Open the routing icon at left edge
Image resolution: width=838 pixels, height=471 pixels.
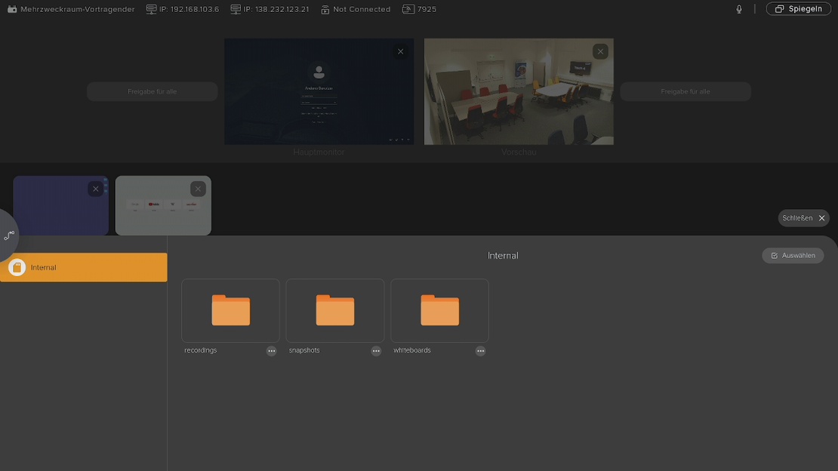coord(9,235)
